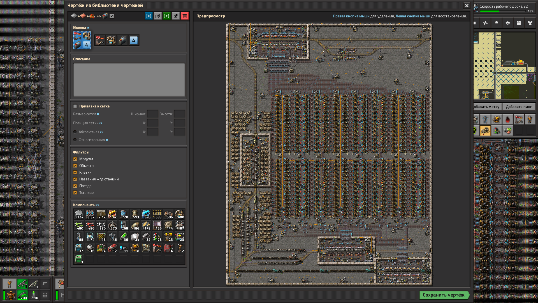Untick the Объекты filter checkbox
The height and width of the screenshot is (303, 538).
[x=75, y=166]
